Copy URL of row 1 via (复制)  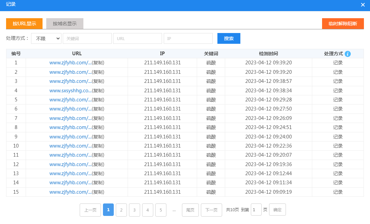[98, 63]
